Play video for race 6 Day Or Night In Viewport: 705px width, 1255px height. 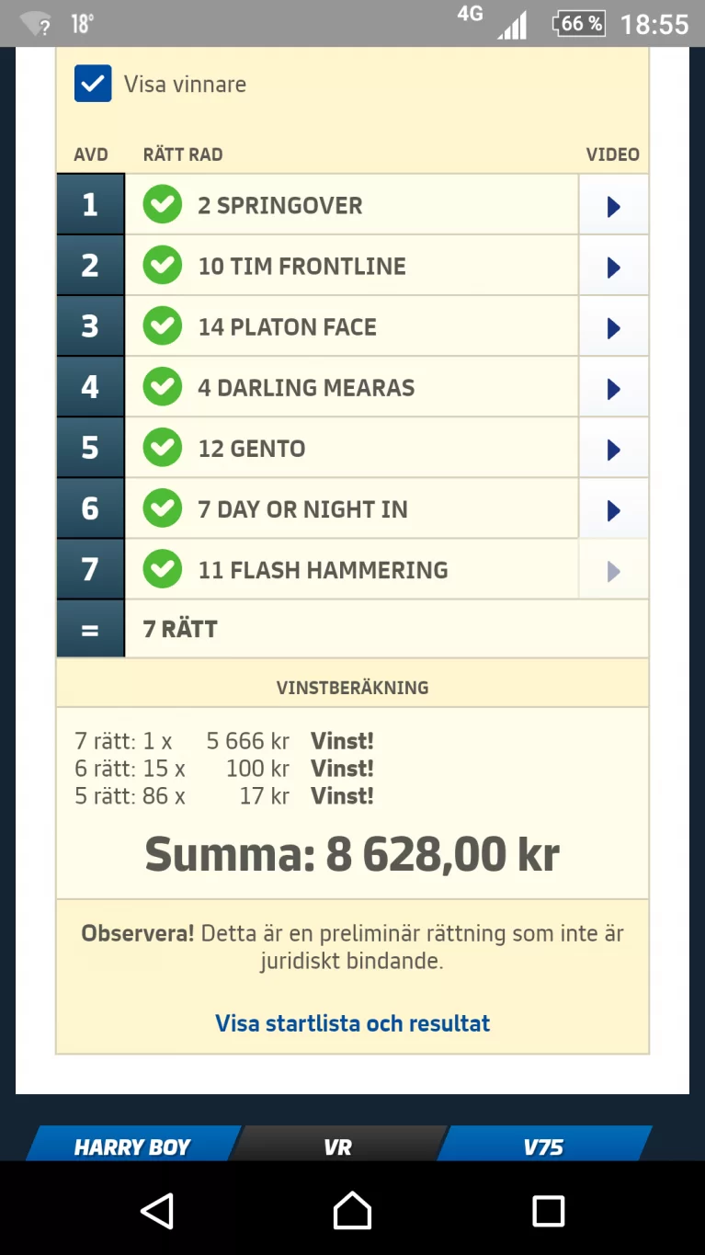(613, 509)
